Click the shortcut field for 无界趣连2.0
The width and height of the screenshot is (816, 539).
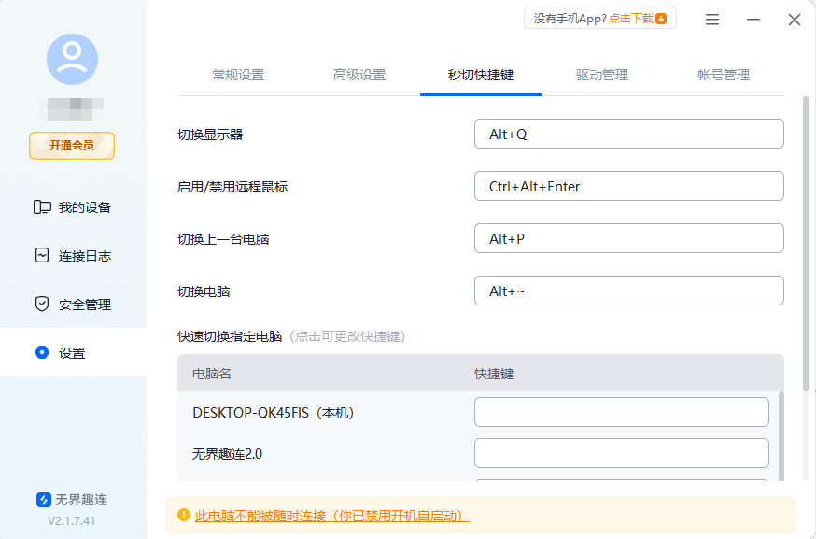(x=622, y=454)
